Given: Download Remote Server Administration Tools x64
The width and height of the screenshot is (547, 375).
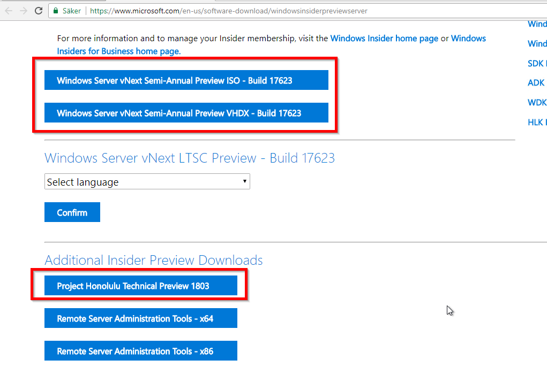Looking at the screenshot, I should click(140, 318).
